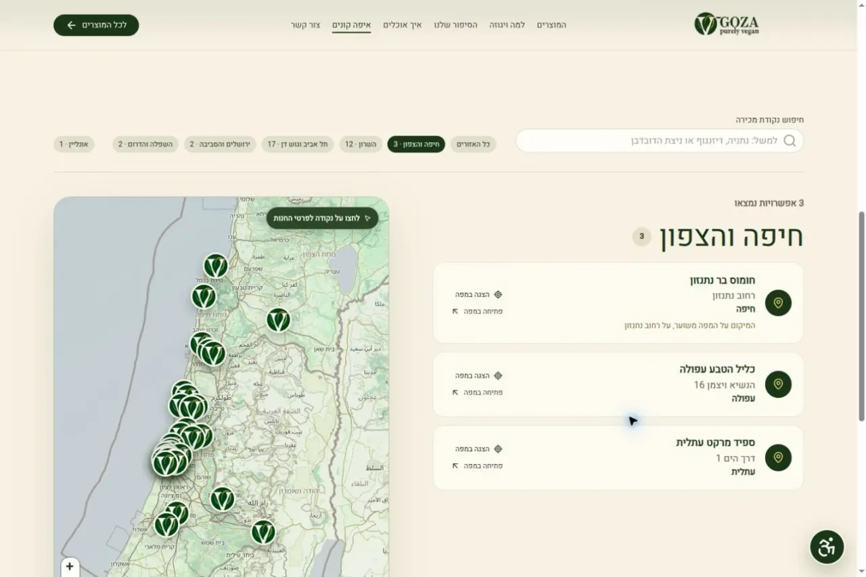Click the arrow icon in לכל המוצרים button
866x577 pixels.
[71, 25]
